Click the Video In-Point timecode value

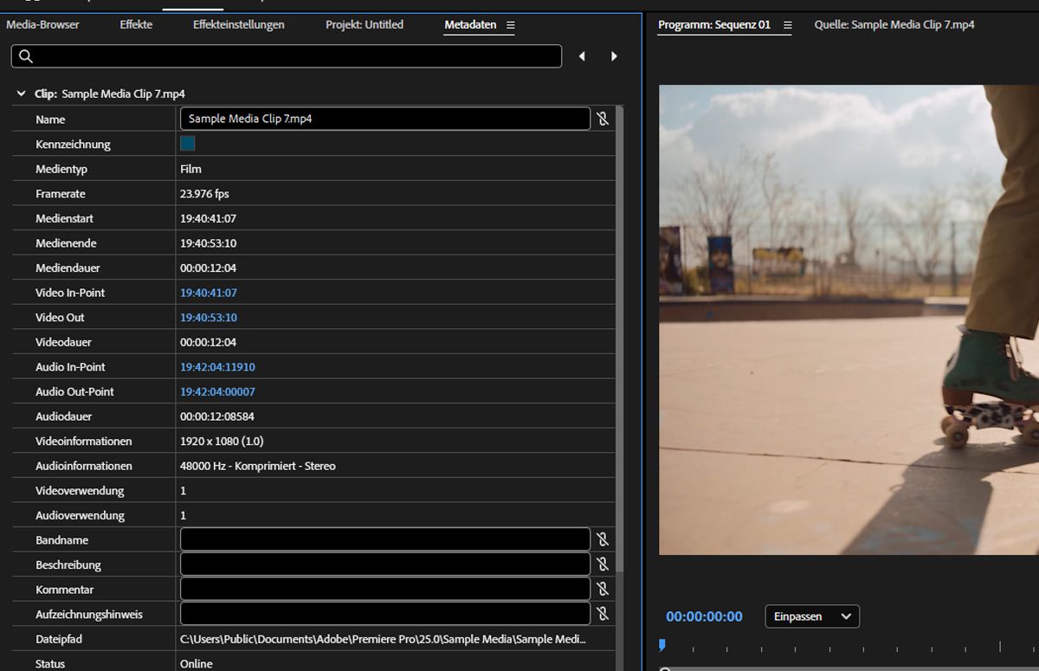pos(209,293)
